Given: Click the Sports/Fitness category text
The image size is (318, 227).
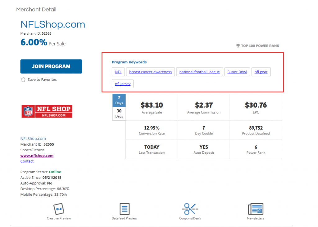Looking at the screenshot, I should (32, 150).
